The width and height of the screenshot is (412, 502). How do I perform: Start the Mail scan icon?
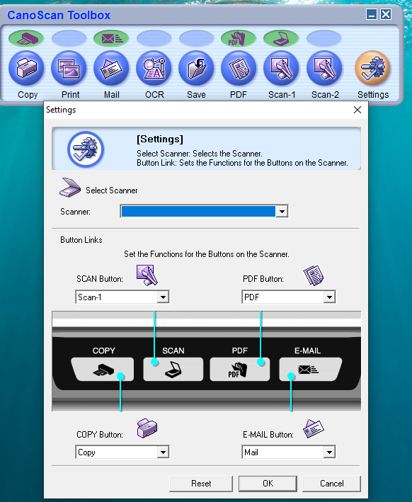click(x=111, y=68)
